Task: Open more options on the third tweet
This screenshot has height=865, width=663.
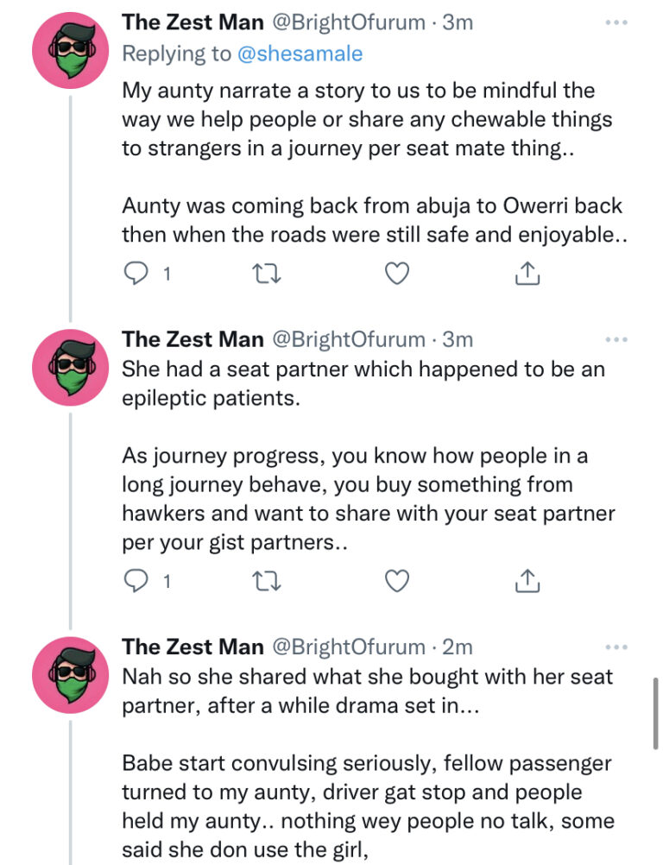Action: coord(616,647)
